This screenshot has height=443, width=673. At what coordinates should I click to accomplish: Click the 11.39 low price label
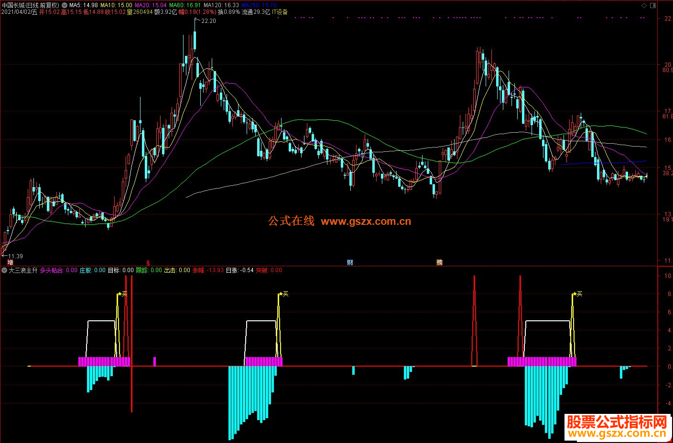[x=15, y=256]
